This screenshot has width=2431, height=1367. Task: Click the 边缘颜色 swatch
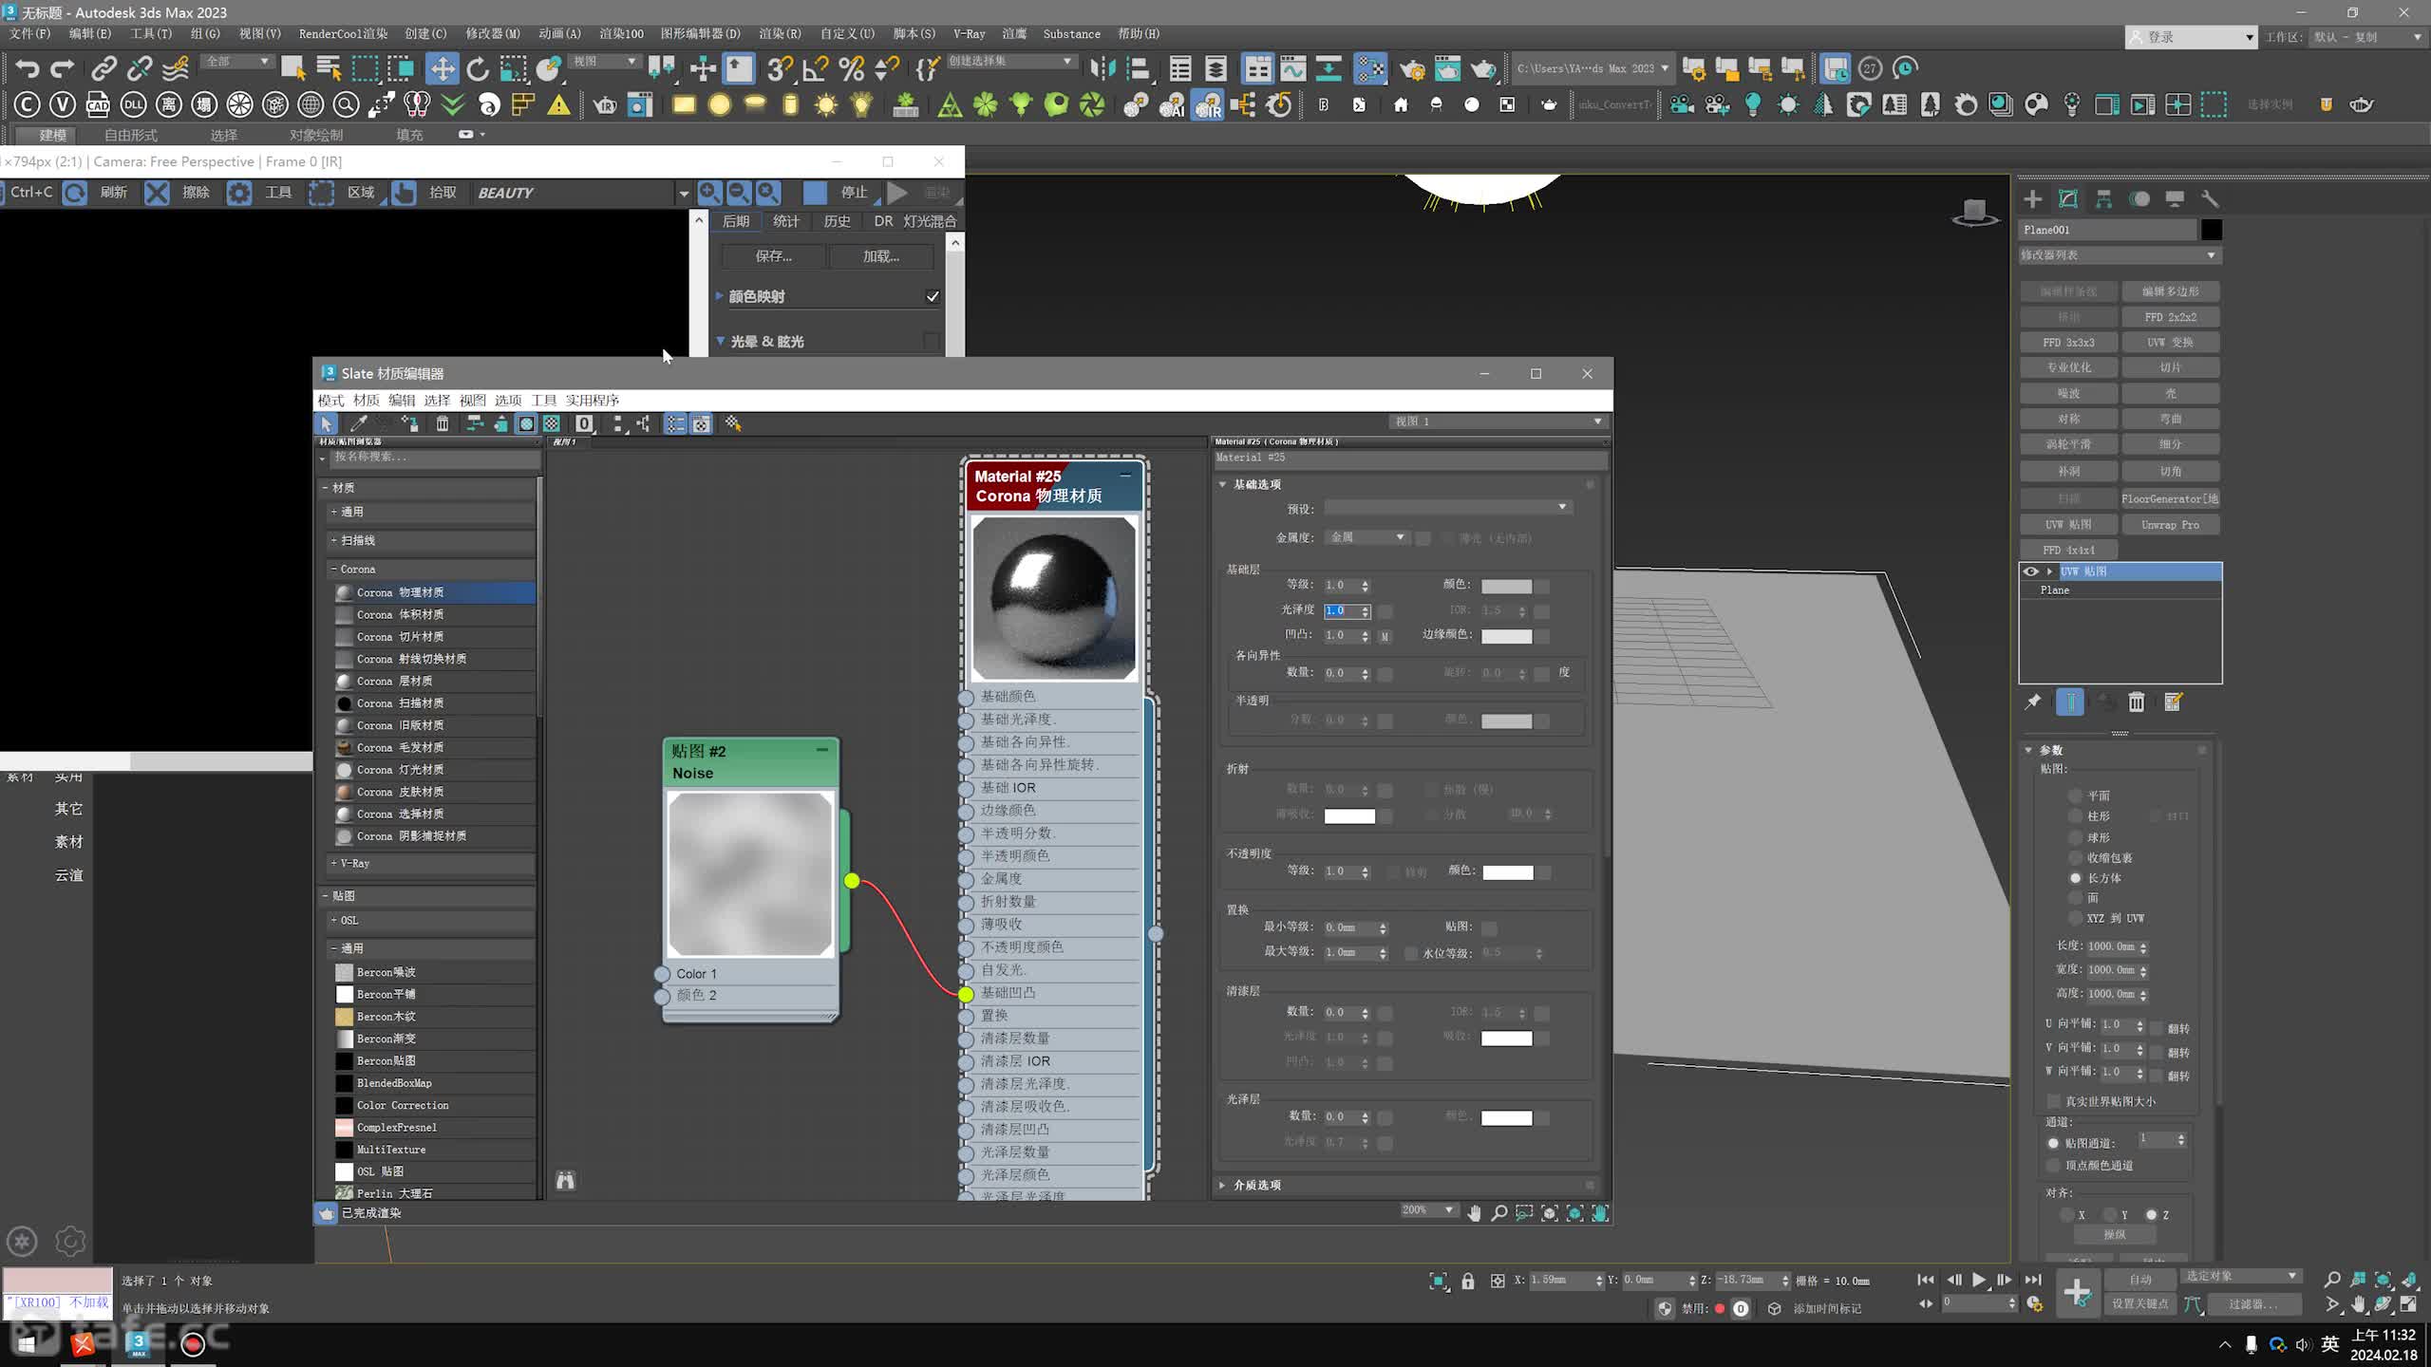[1506, 635]
